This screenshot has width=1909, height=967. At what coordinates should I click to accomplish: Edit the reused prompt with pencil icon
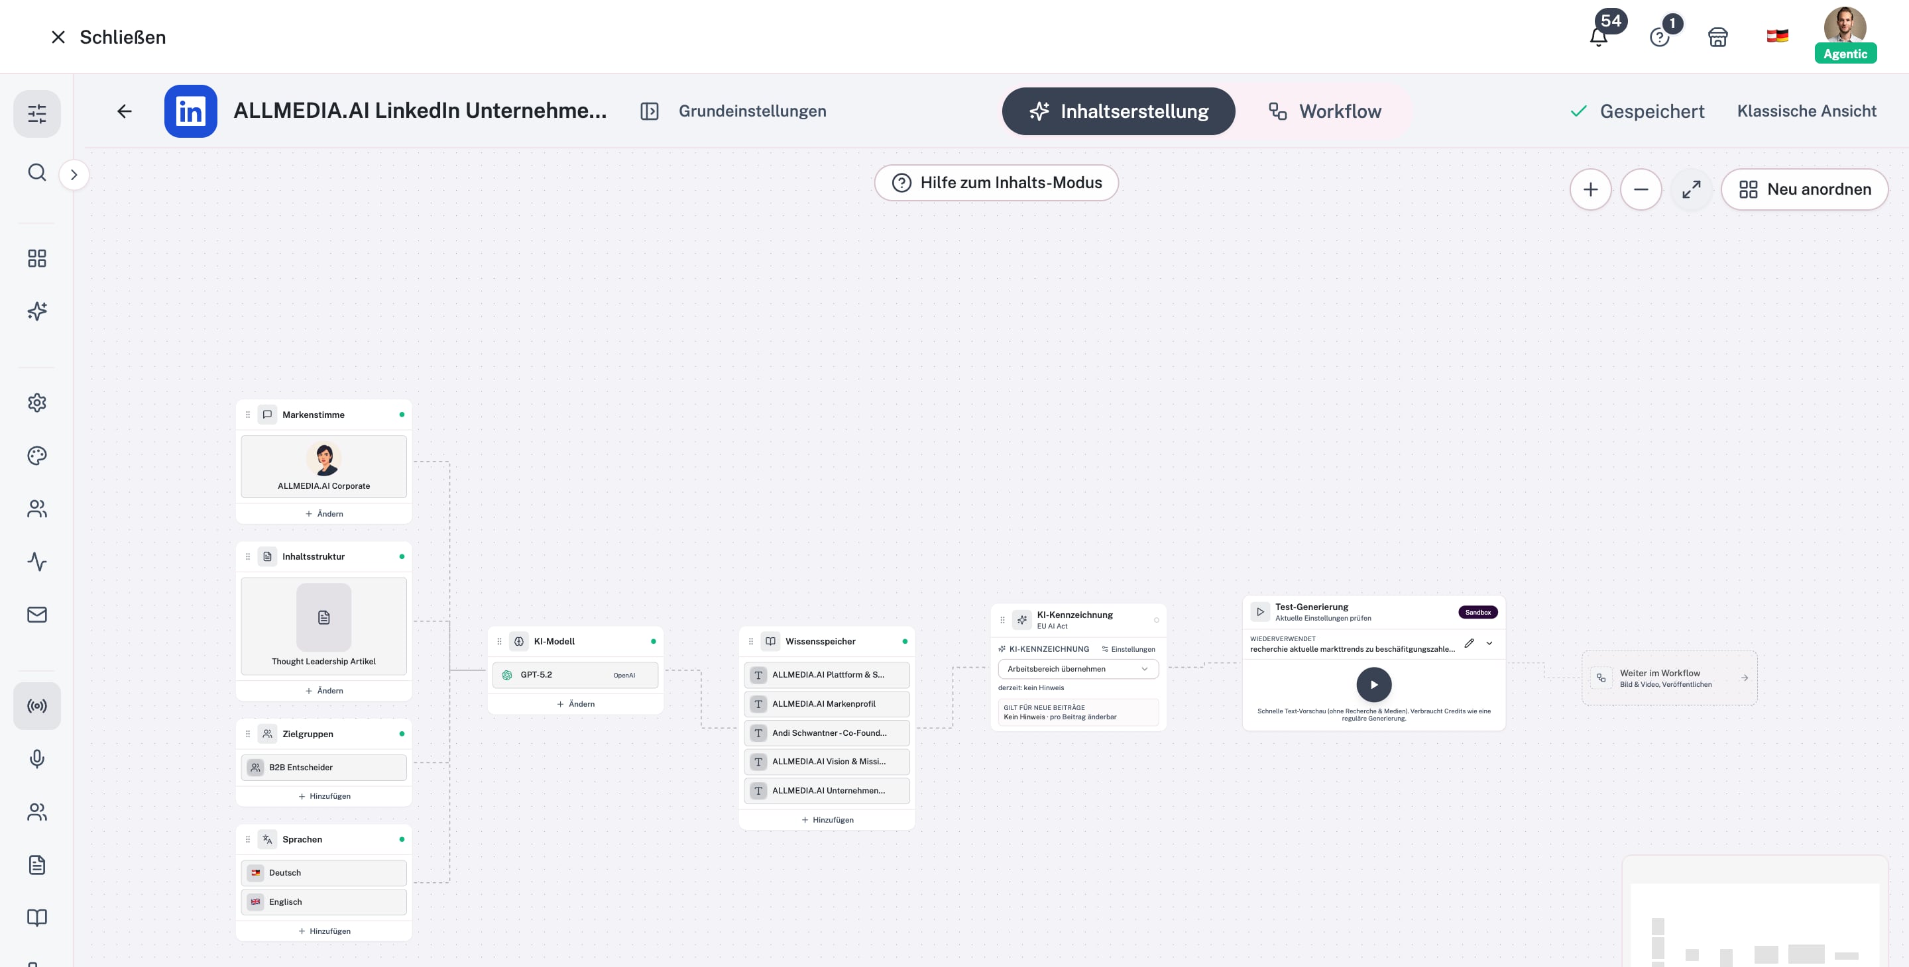[x=1469, y=642]
